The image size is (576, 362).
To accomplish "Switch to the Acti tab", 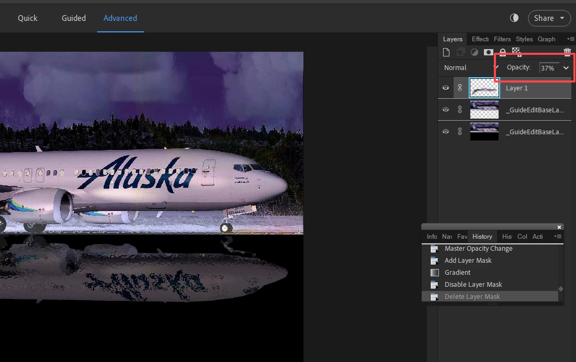I will pos(538,237).
